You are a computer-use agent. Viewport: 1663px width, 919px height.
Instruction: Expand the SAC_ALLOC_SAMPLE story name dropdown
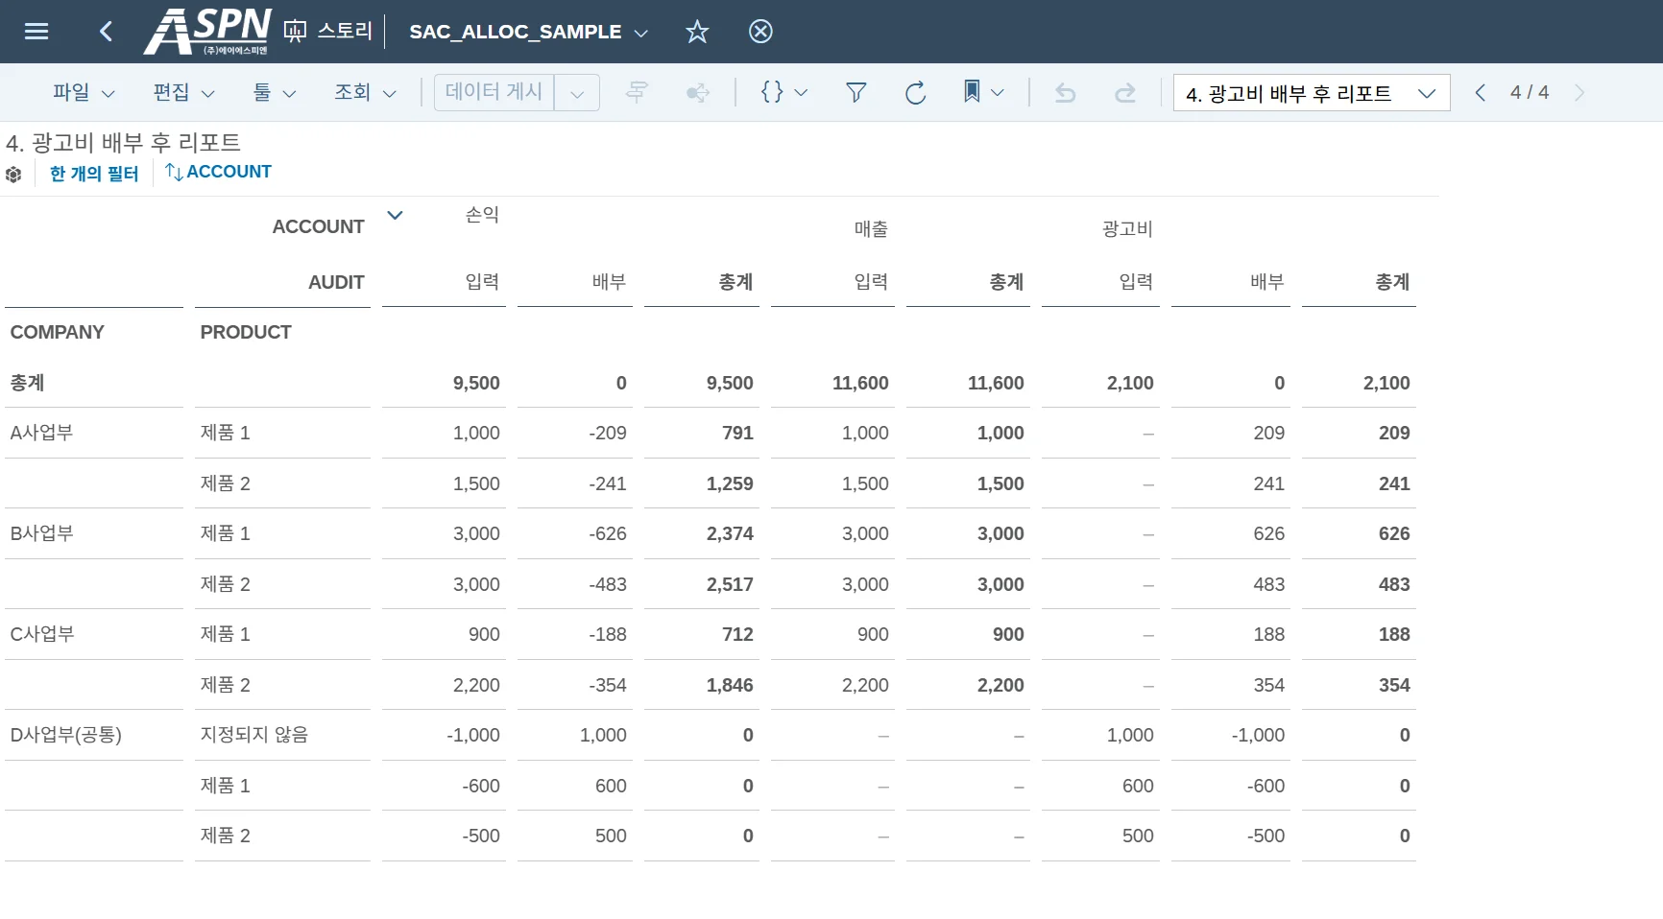[x=641, y=33]
